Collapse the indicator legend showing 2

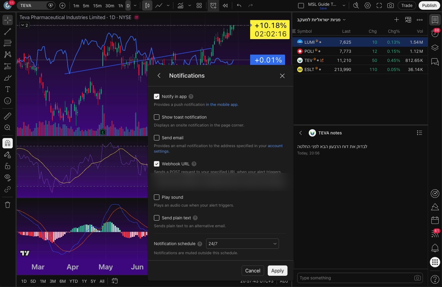pos(24,25)
